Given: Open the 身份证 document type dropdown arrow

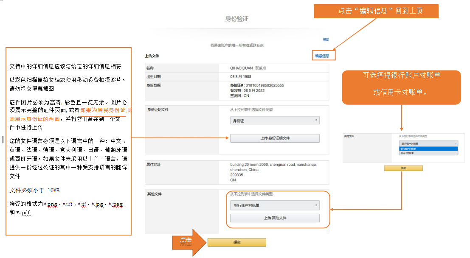Looking at the screenshot, I should pos(316,120).
